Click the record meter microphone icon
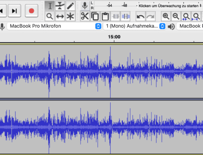203x155 pixels. (85, 6)
